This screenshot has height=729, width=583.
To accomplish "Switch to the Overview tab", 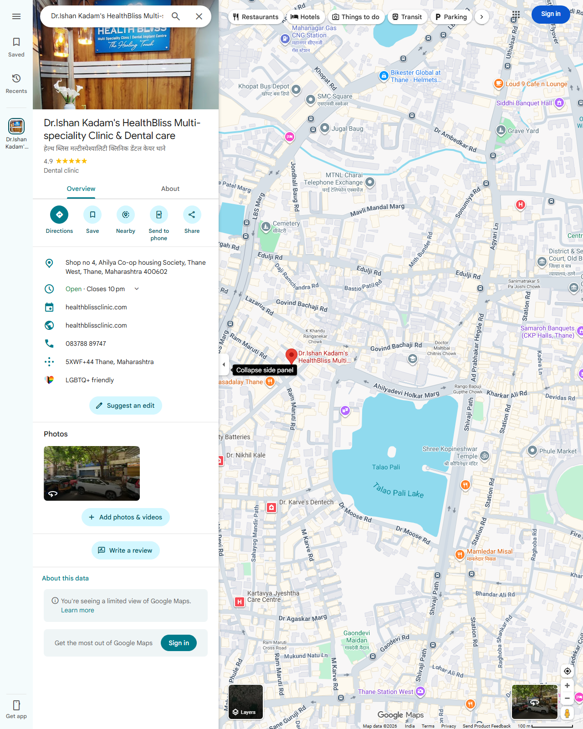I will (x=81, y=189).
